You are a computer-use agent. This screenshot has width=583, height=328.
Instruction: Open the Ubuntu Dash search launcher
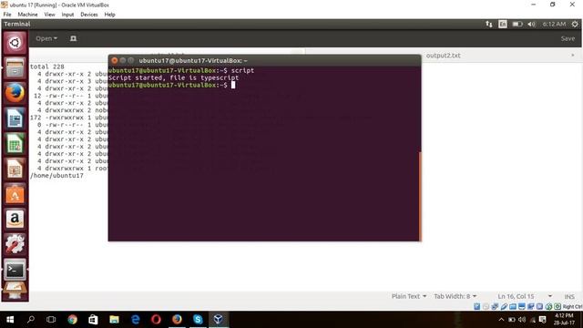pyautogui.click(x=15, y=43)
